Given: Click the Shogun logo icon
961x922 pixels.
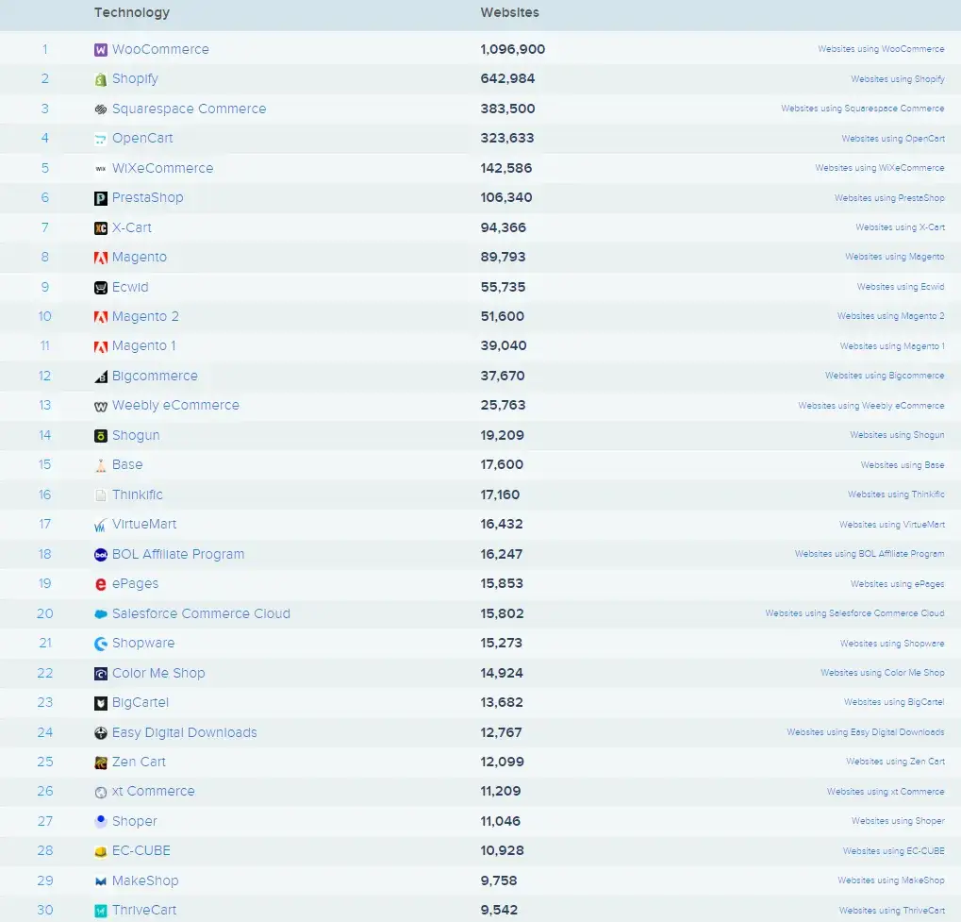Looking at the screenshot, I should [101, 436].
